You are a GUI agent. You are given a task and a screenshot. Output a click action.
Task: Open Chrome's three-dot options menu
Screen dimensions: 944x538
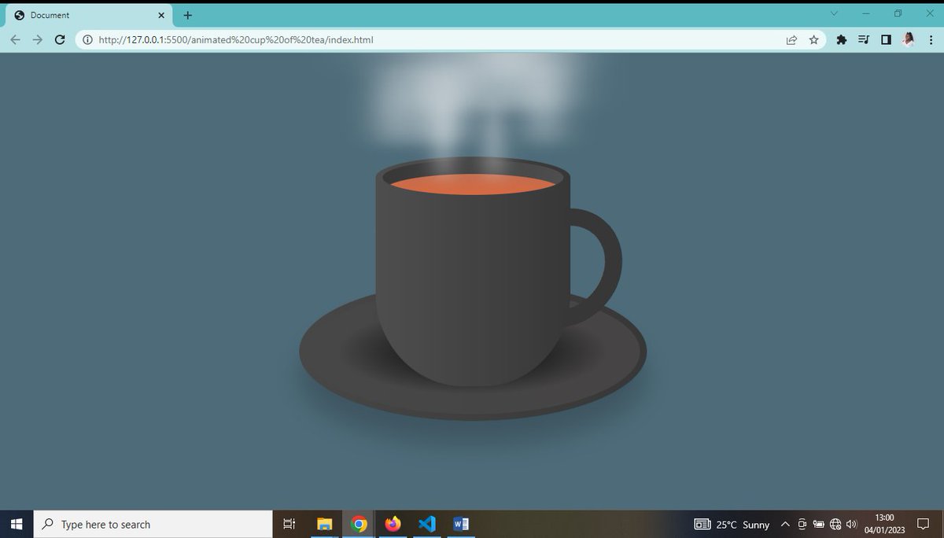point(931,39)
